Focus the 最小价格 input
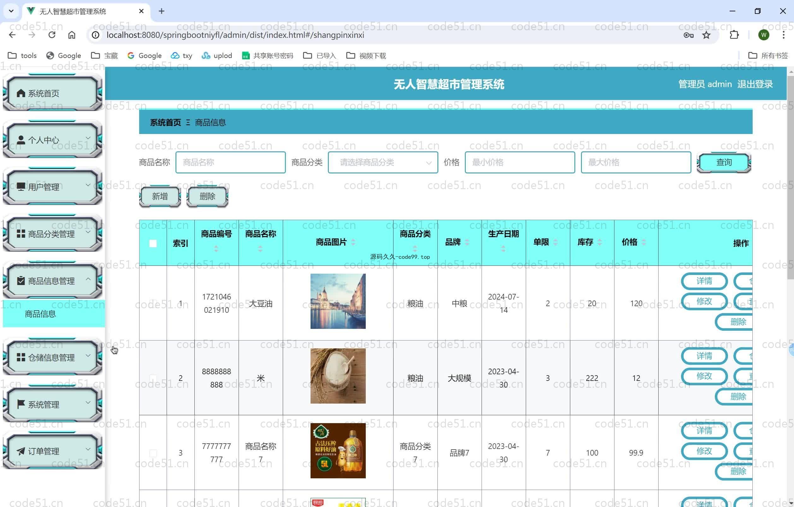The height and width of the screenshot is (507, 794). coord(520,162)
